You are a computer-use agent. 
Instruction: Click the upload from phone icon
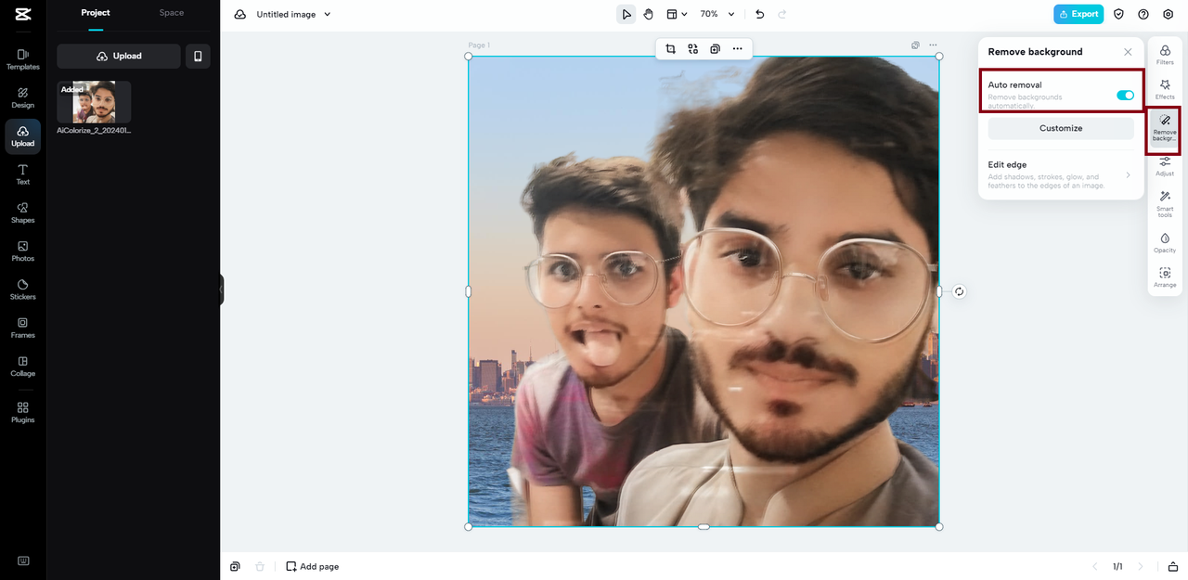point(198,56)
